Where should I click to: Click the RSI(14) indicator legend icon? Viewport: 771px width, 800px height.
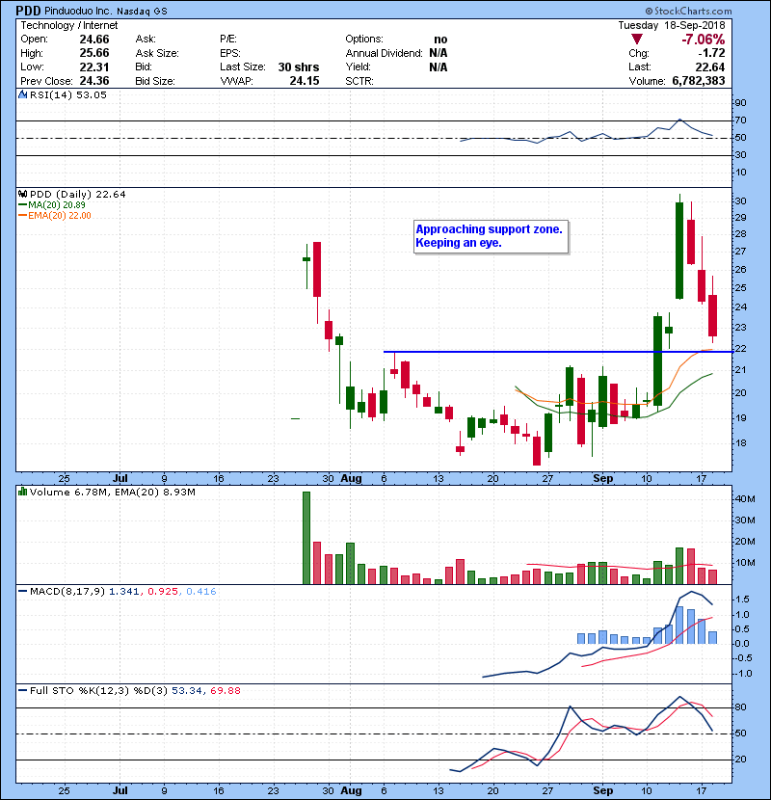click(x=22, y=95)
